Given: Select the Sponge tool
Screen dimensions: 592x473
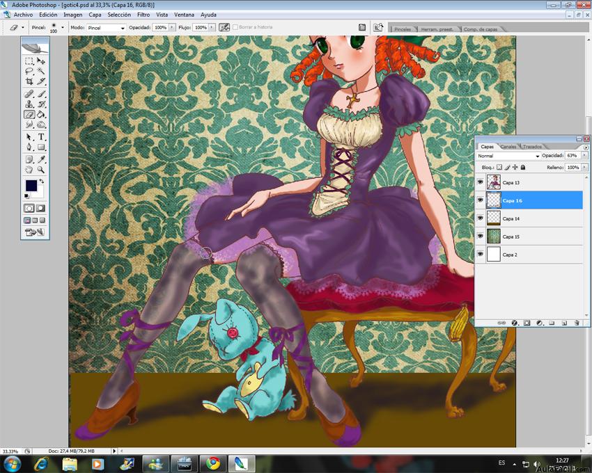Looking at the screenshot, I should coord(41,125).
